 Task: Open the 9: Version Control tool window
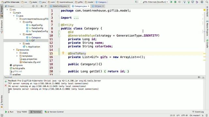tap(54, 112)
